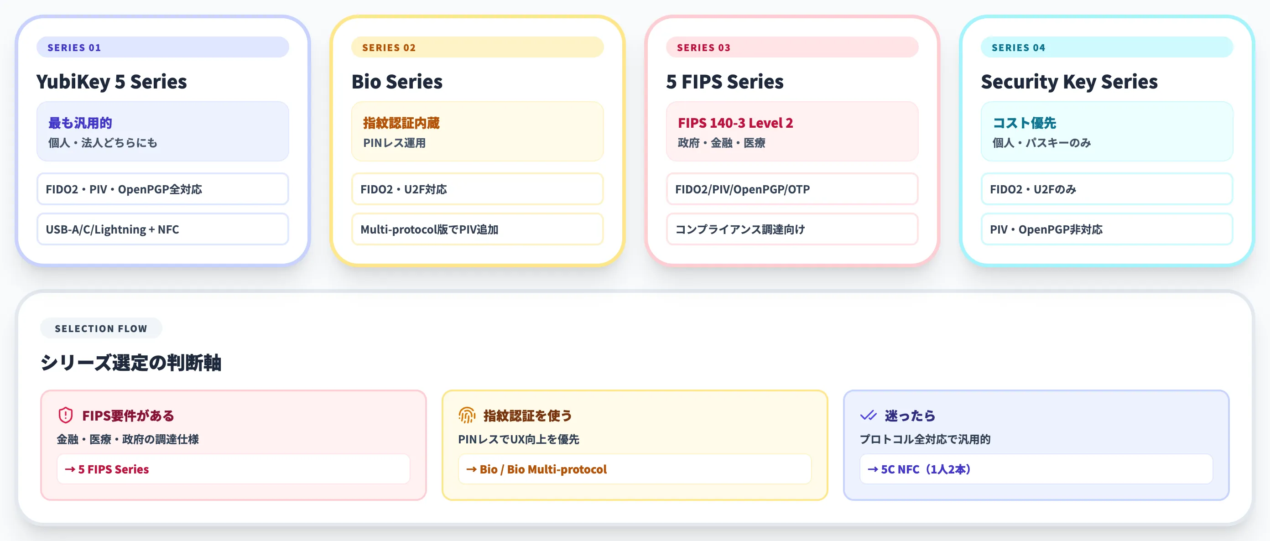Click 個人・パスキーのみ subtitle
The height and width of the screenshot is (541, 1270).
pyautogui.click(x=1041, y=143)
